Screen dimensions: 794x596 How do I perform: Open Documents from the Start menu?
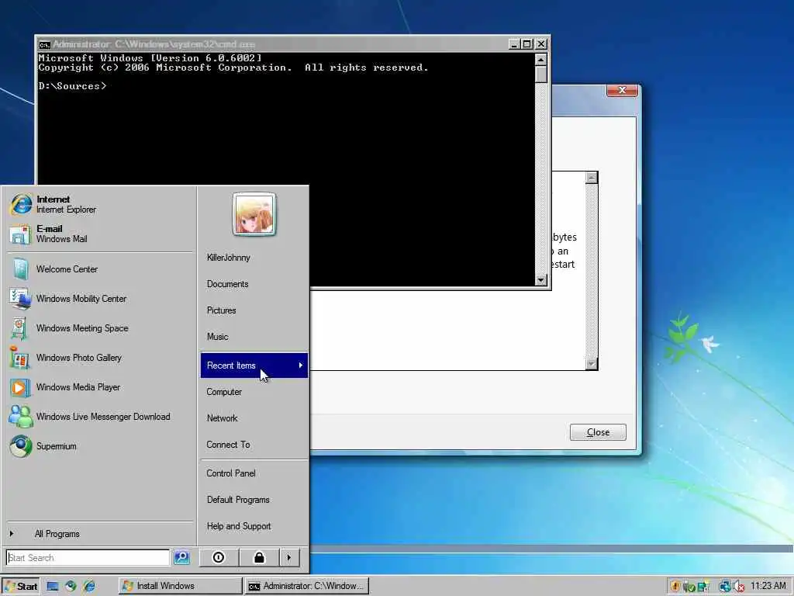tap(254, 284)
